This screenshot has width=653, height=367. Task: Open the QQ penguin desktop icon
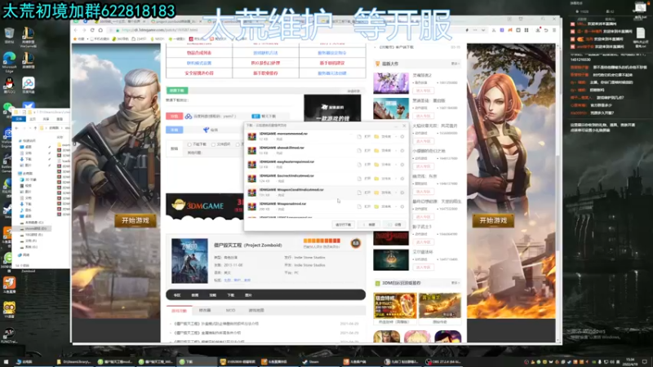click(x=9, y=86)
